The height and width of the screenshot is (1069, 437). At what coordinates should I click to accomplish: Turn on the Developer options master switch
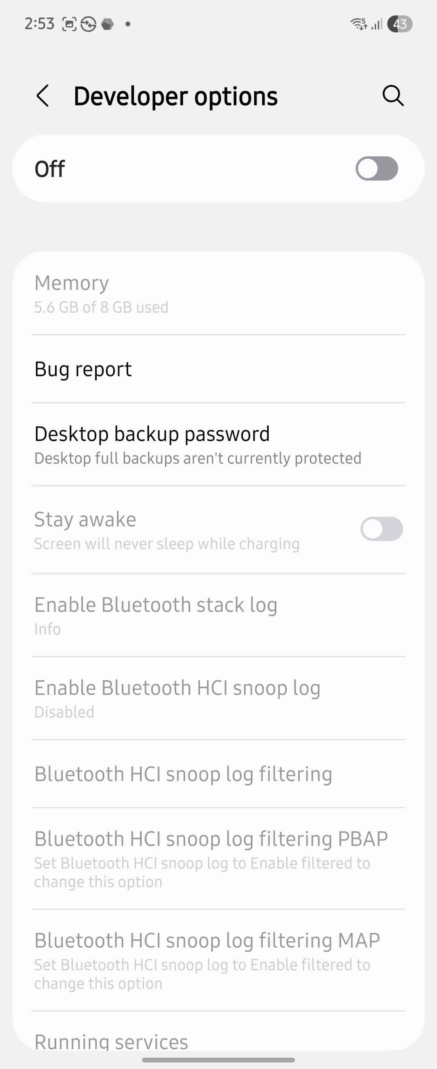pos(376,168)
